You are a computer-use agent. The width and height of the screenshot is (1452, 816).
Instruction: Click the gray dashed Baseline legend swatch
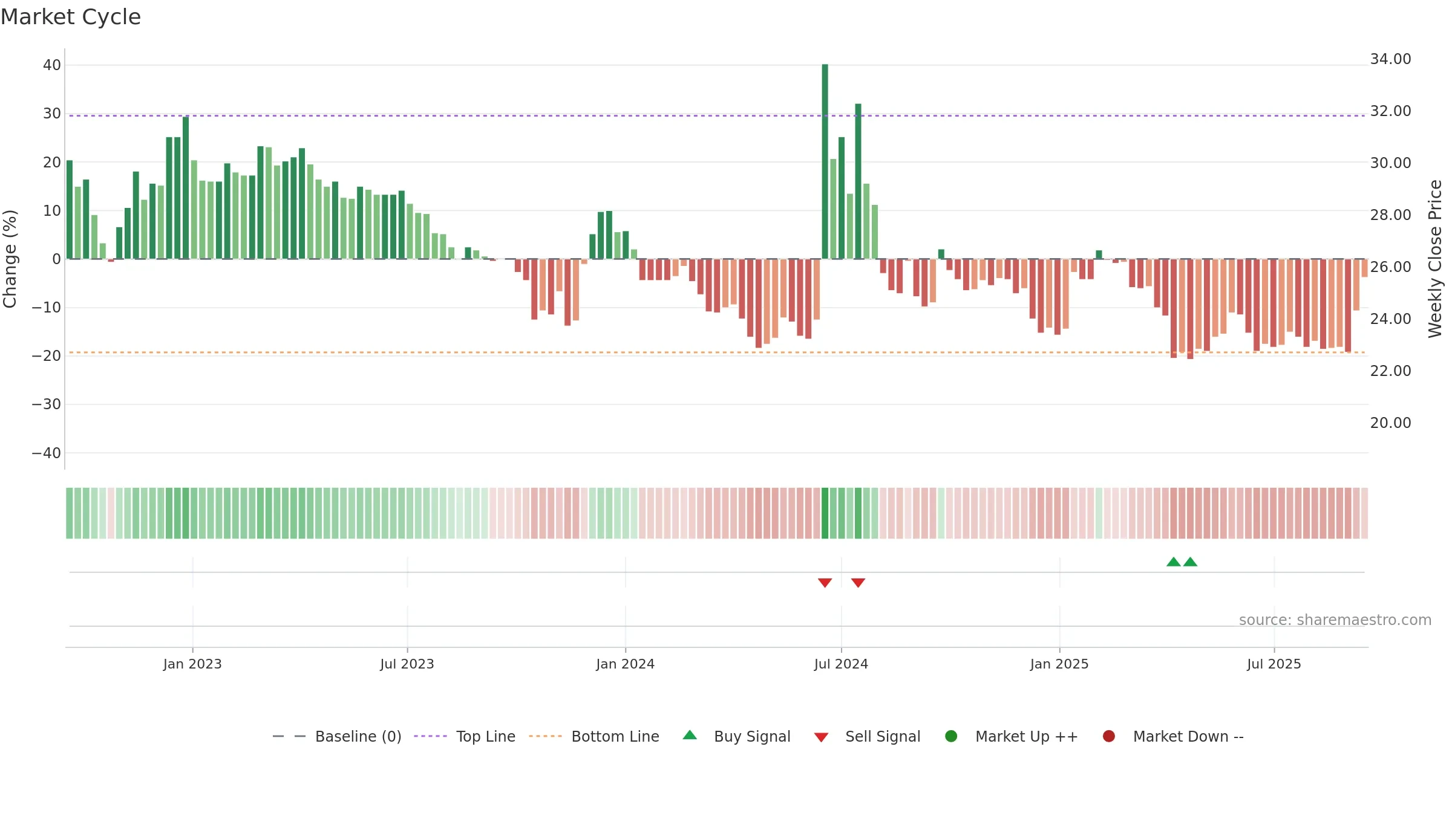(x=289, y=736)
